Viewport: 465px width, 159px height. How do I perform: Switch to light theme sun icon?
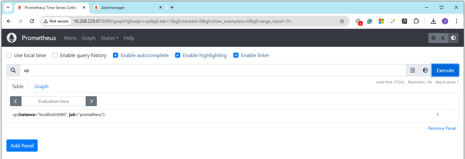tap(433, 38)
